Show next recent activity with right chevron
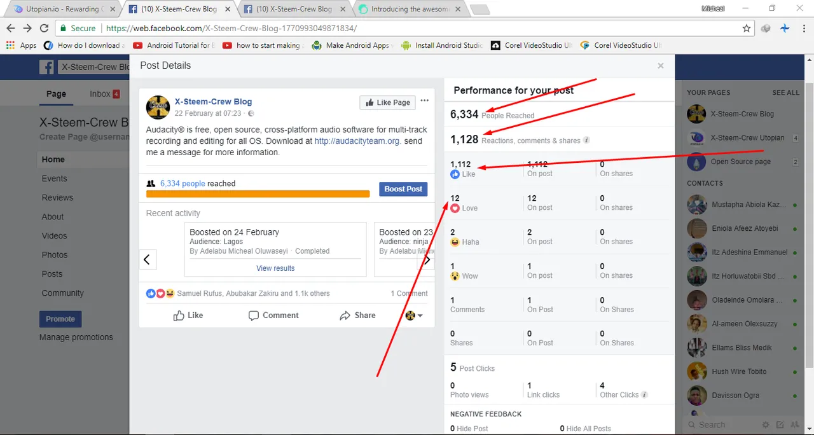The image size is (814, 435). point(427,259)
